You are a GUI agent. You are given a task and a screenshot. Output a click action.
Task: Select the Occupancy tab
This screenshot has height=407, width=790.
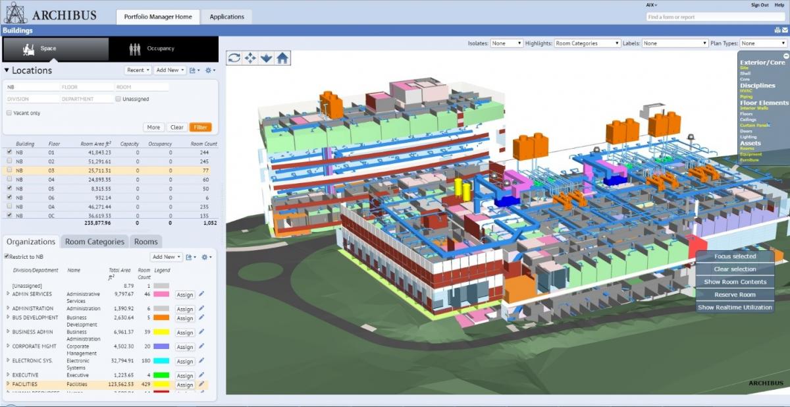pos(163,49)
